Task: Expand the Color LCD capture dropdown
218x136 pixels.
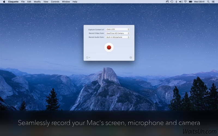Action: pos(117,29)
